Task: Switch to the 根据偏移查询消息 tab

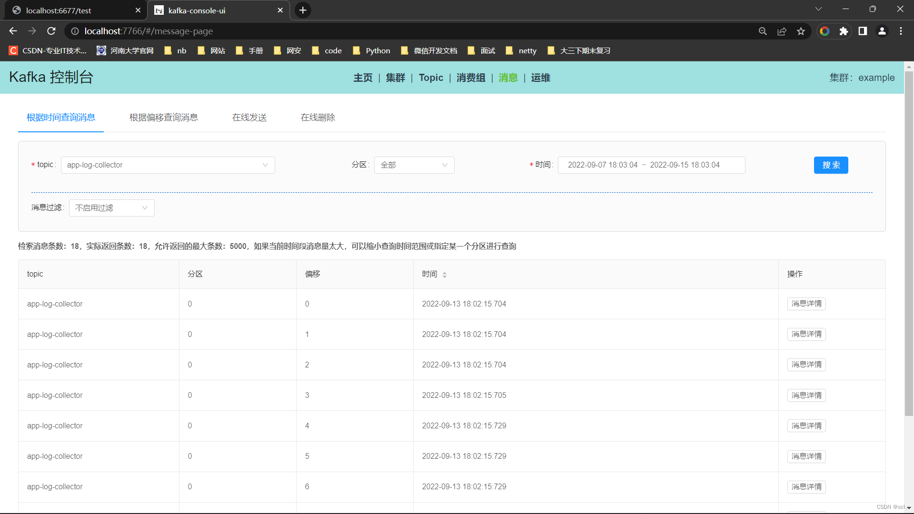Action: (164, 117)
